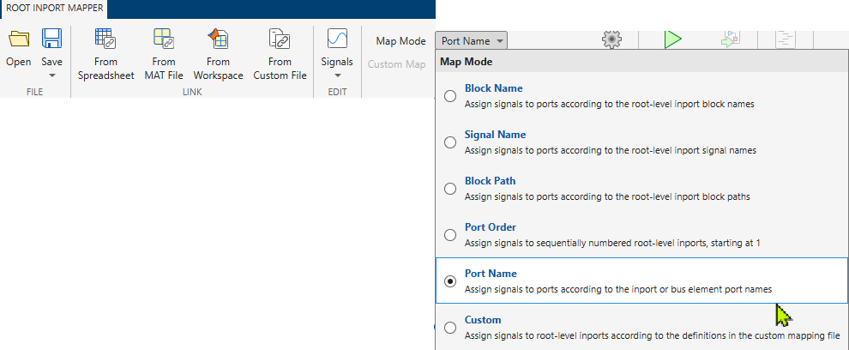Link signals From Custom File
Screen dimensions: 849x350
click(x=280, y=55)
